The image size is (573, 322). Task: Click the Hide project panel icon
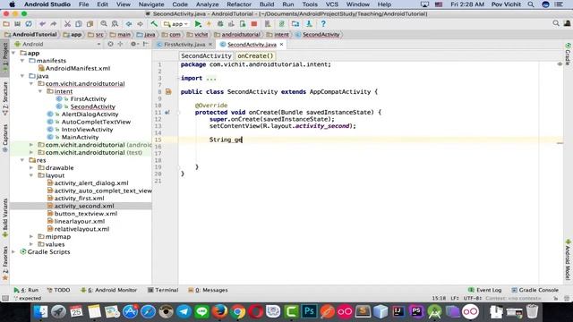coord(145,44)
